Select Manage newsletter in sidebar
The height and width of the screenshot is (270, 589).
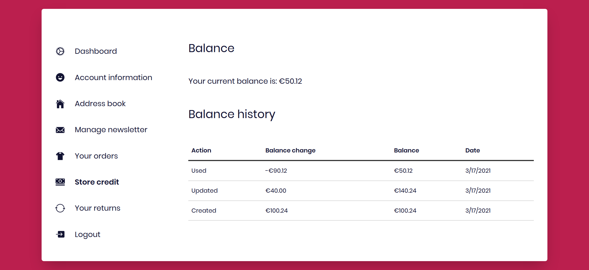click(111, 130)
